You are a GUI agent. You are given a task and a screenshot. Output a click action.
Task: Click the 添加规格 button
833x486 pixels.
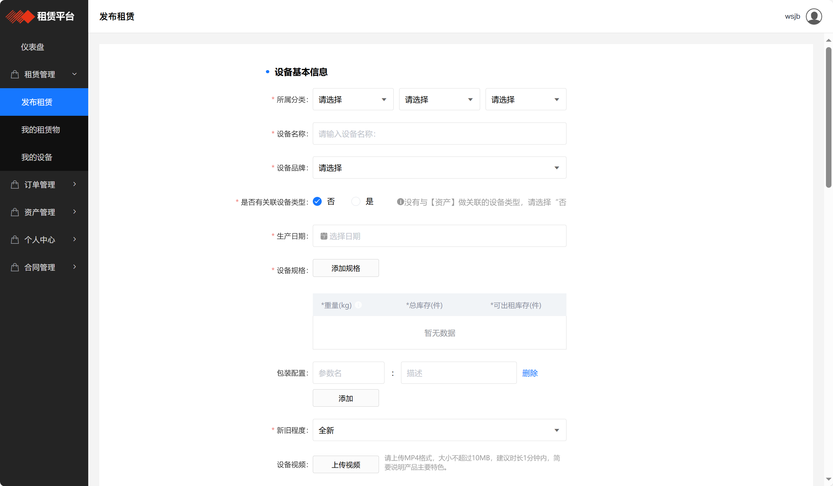pos(346,268)
